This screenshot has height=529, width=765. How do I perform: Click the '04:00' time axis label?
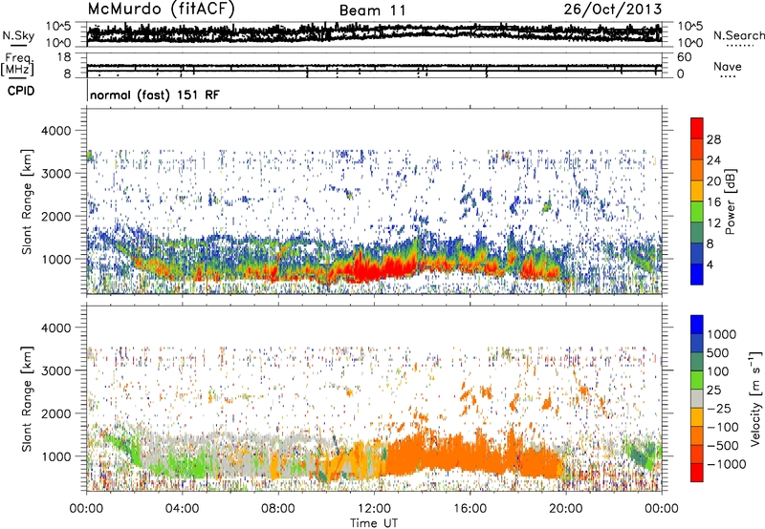pos(182,509)
